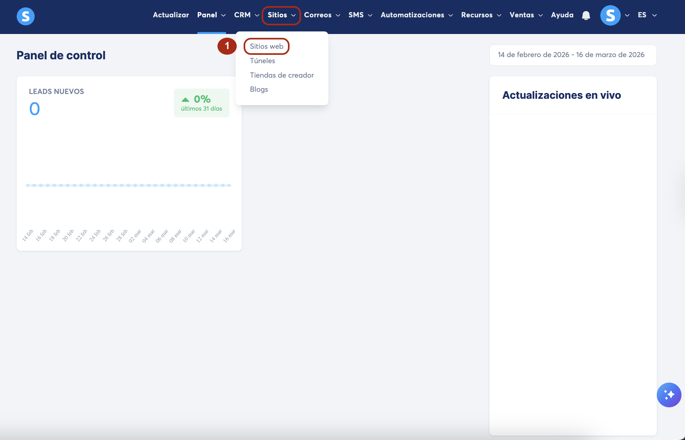Image resolution: width=685 pixels, height=440 pixels.
Task: Open Blogs from the Sitios menu
Action: [259, 89]
